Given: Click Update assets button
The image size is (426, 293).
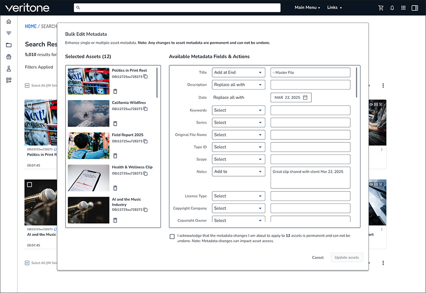Looking at the screenshot, I should pyautogui.click(x=347, y=257).
